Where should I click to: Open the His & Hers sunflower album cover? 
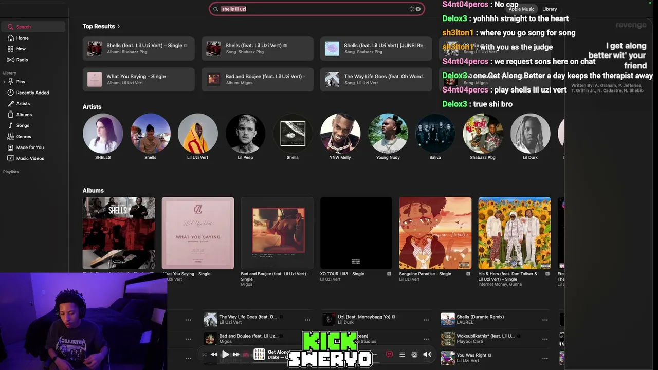[x=515, y=233]
